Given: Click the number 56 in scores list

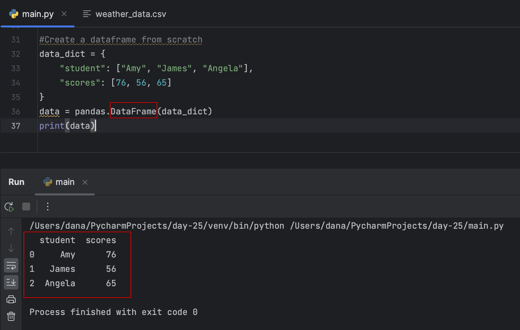Looking at the screenshot, I should [x=141, y=83].
